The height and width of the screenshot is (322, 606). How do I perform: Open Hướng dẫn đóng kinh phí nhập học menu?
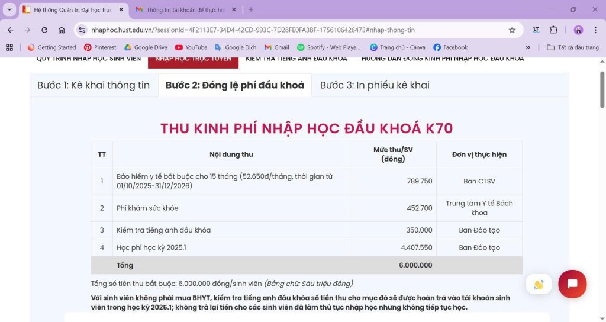(x=443, y=59)
